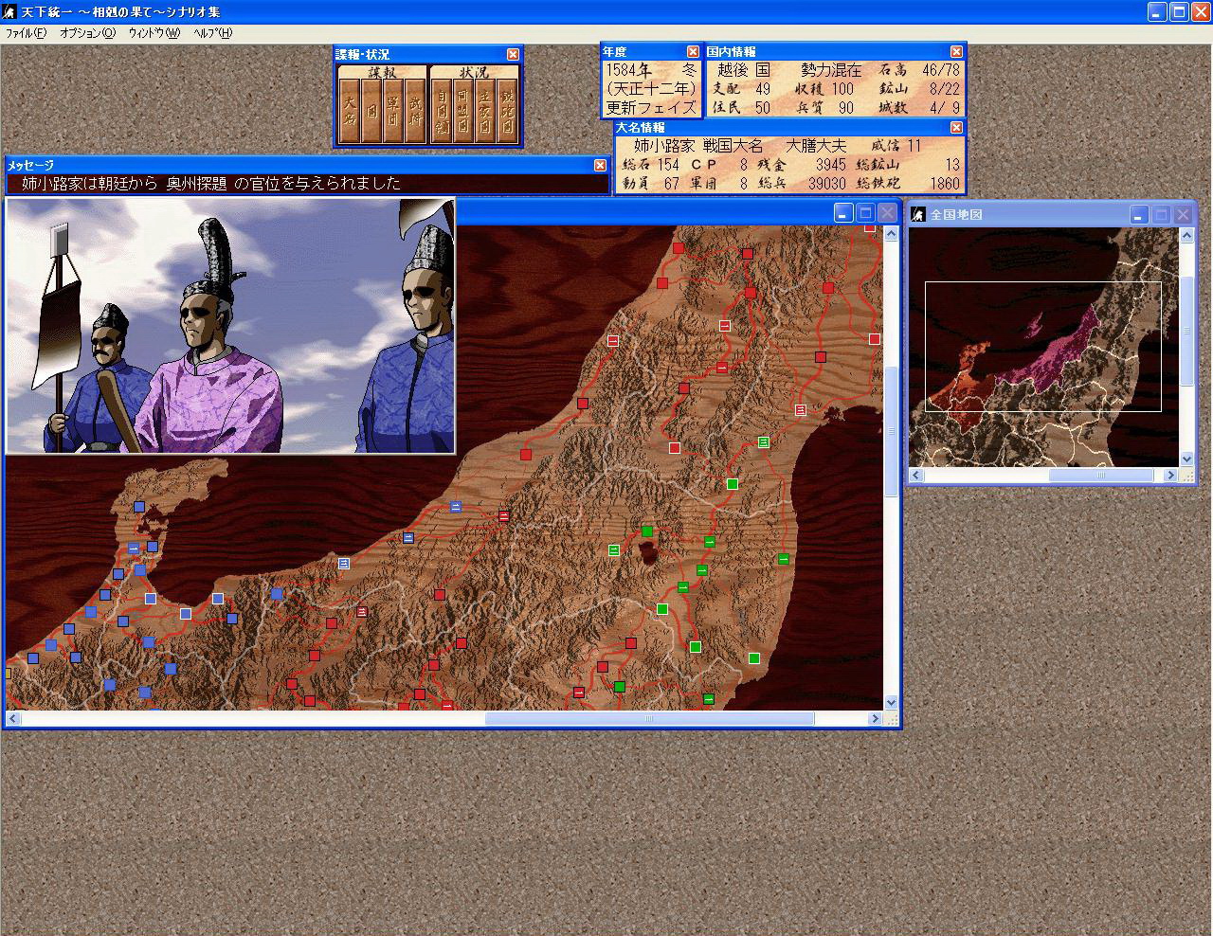Minimize the main regional map window
Viewport: 1213px width, 936px height.
[x=843, y=213]
